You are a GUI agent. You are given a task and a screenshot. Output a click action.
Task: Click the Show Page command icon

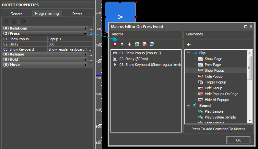[x=200, y=59]
